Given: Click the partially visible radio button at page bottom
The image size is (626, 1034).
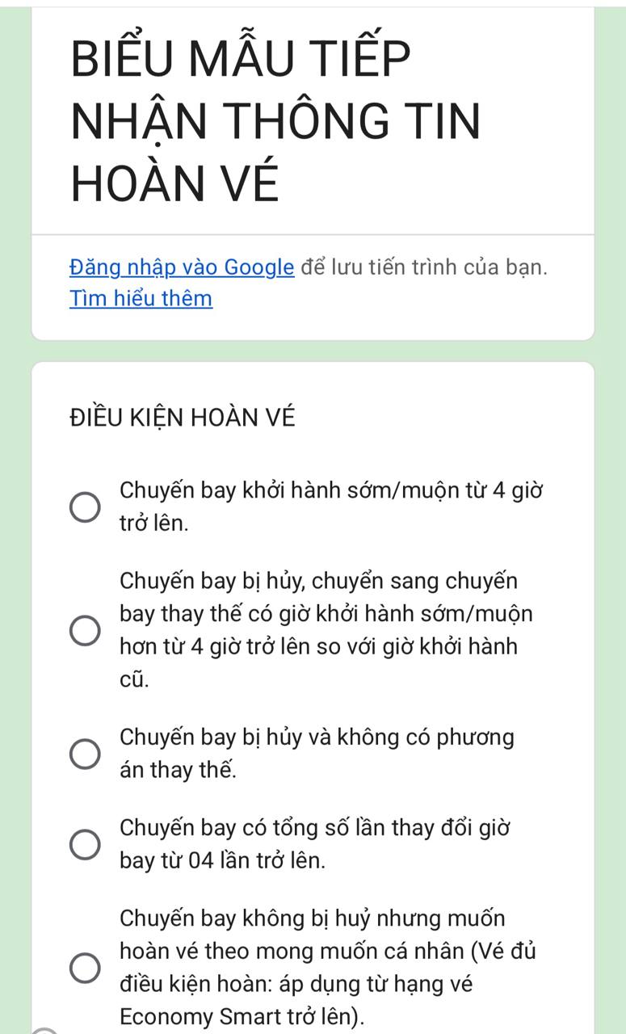Looking at the screenshot, I should click(x=45, y=1031).
